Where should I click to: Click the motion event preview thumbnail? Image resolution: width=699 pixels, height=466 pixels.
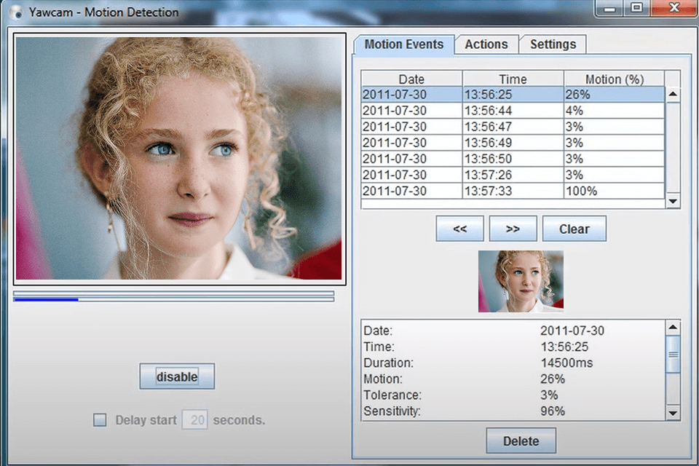[x=520, y=282]
